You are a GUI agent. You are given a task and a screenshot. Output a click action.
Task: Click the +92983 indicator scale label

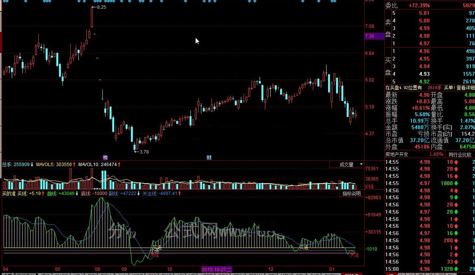coord(373,198)
